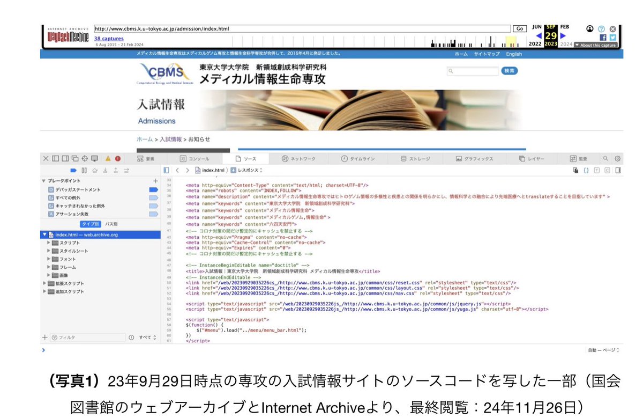Expand the スタイルシート folder

click(x=48, y=251)
